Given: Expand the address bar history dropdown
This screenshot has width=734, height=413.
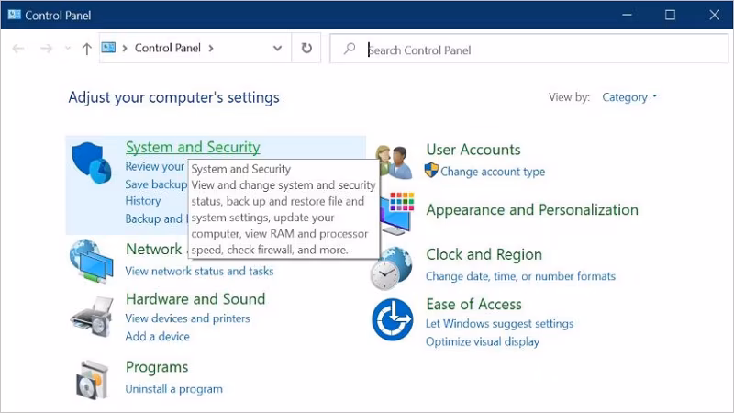Looking at the screenshot, I should point(278,49).
